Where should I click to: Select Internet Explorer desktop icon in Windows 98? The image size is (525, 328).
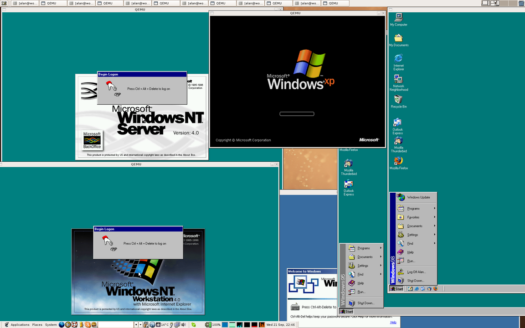[x=398, y=62]
